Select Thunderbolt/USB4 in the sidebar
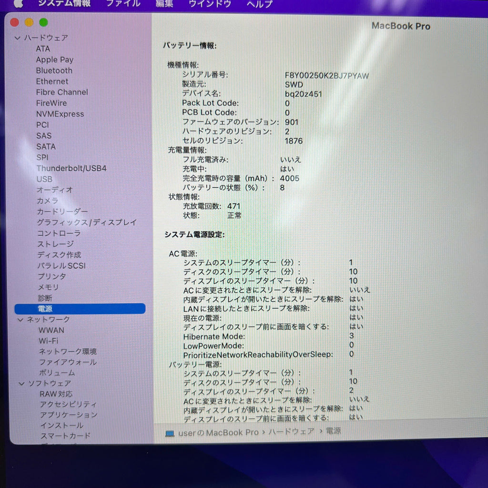The width and height of the screenshot is (488, 488). pos(71,168)
